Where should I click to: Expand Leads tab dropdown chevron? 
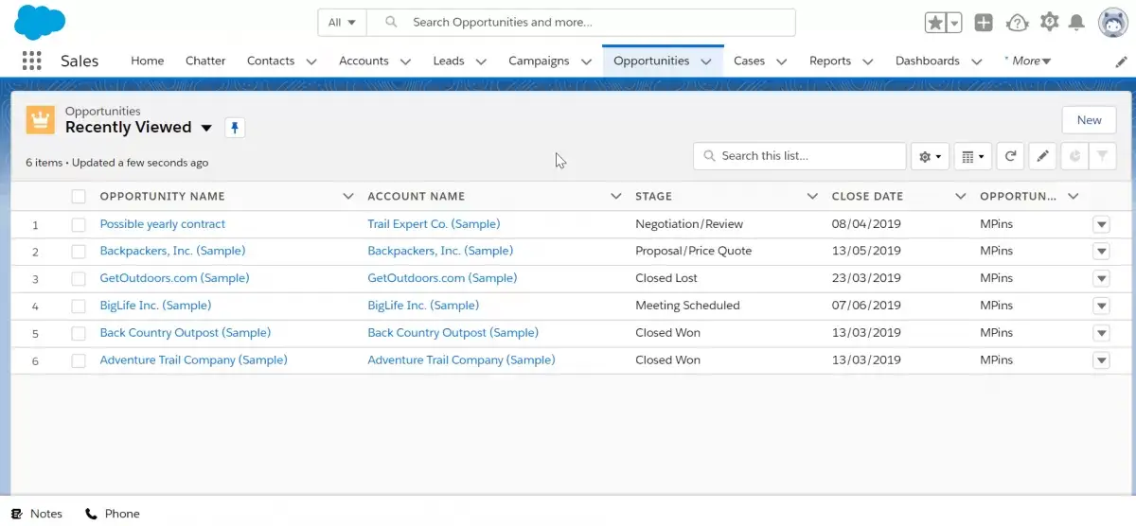point(481,61)
